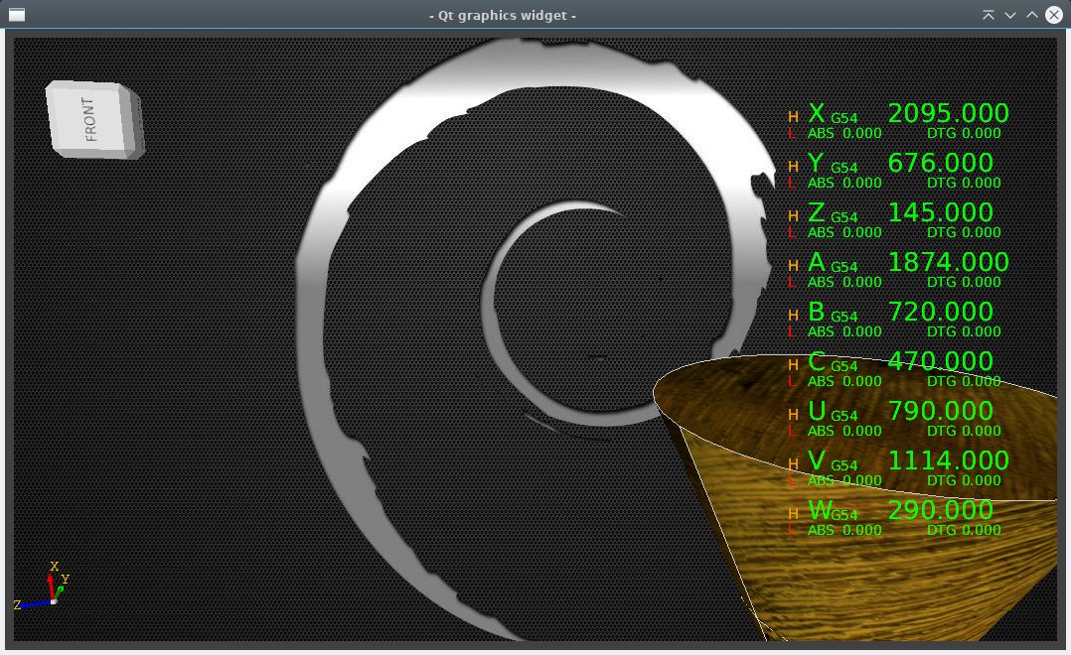Click DTG 0.000 under the U value
1071x655 pixels.
[964, 431]
